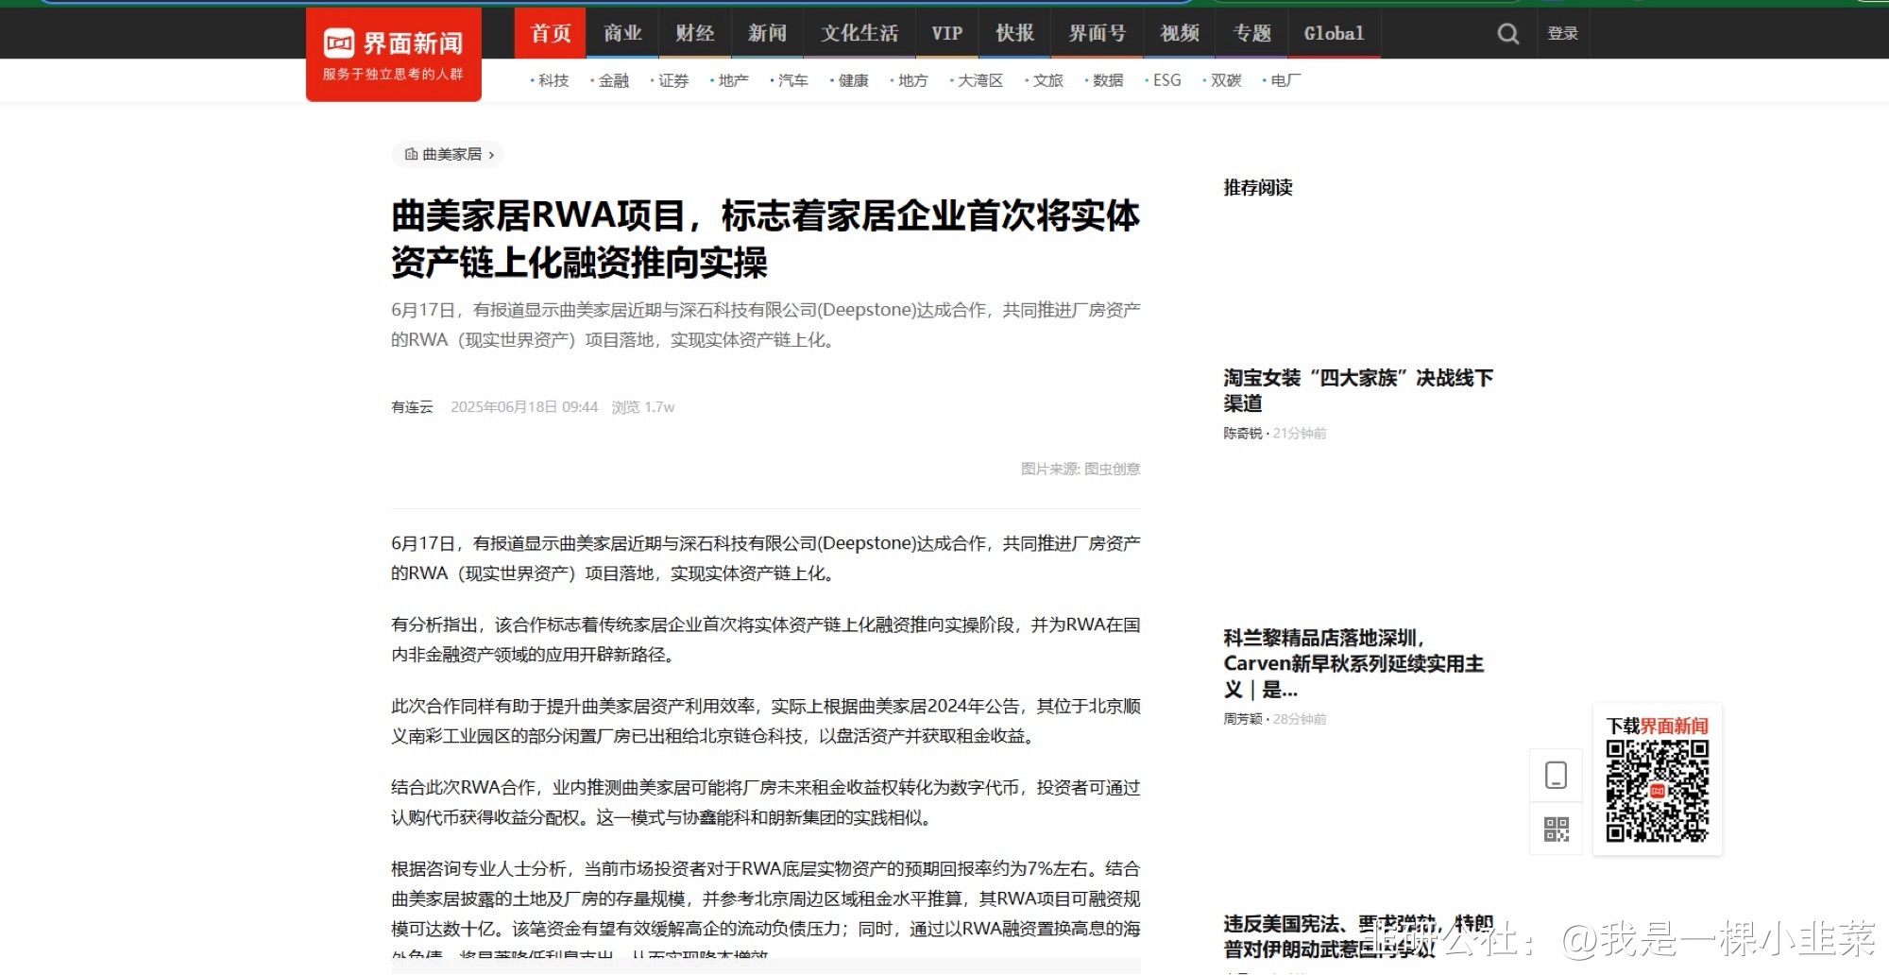The width and height of the screenshot is (1889, 975).
Task: Click the paragraph starting 此次合作同样有助于
Action: pos(765,721)
